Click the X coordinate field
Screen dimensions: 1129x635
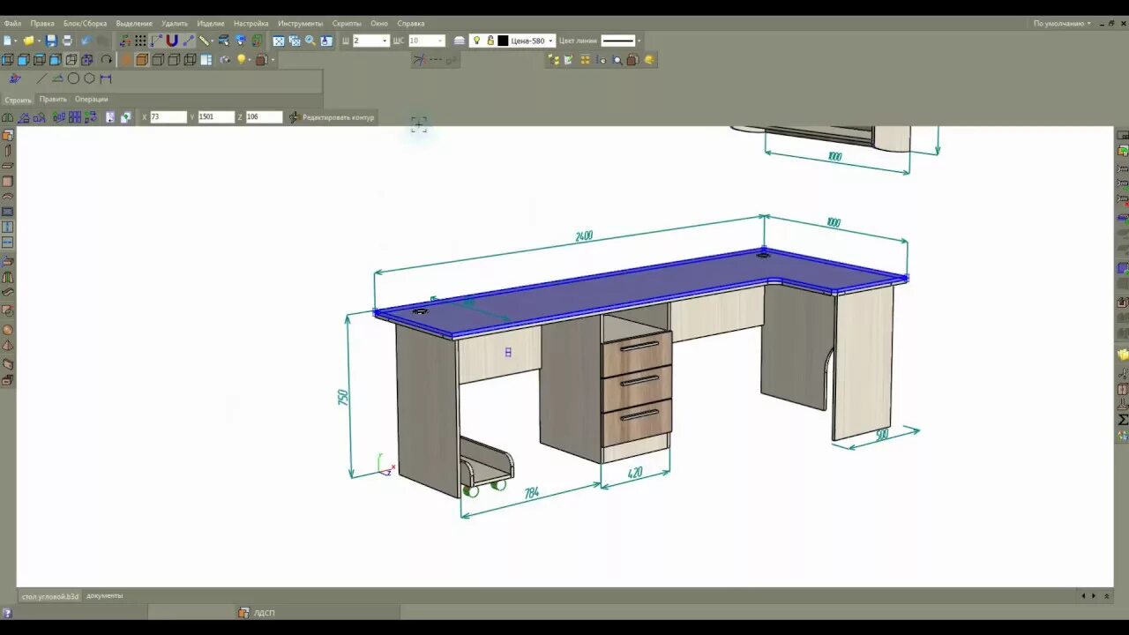(x=168, y=116)
